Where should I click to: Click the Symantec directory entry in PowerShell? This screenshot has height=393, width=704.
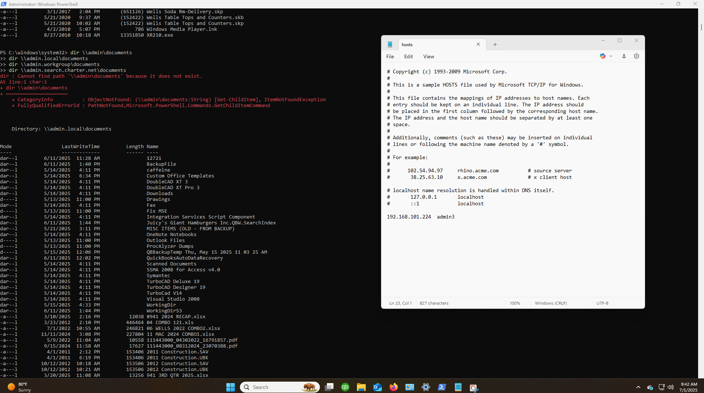click(158, 275)
